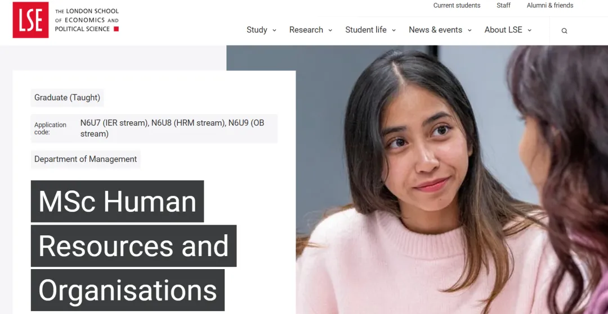The width and height of the screenshot is (608, 314).
Task: Expand the About LSE chevron
Action: (529, 30)
